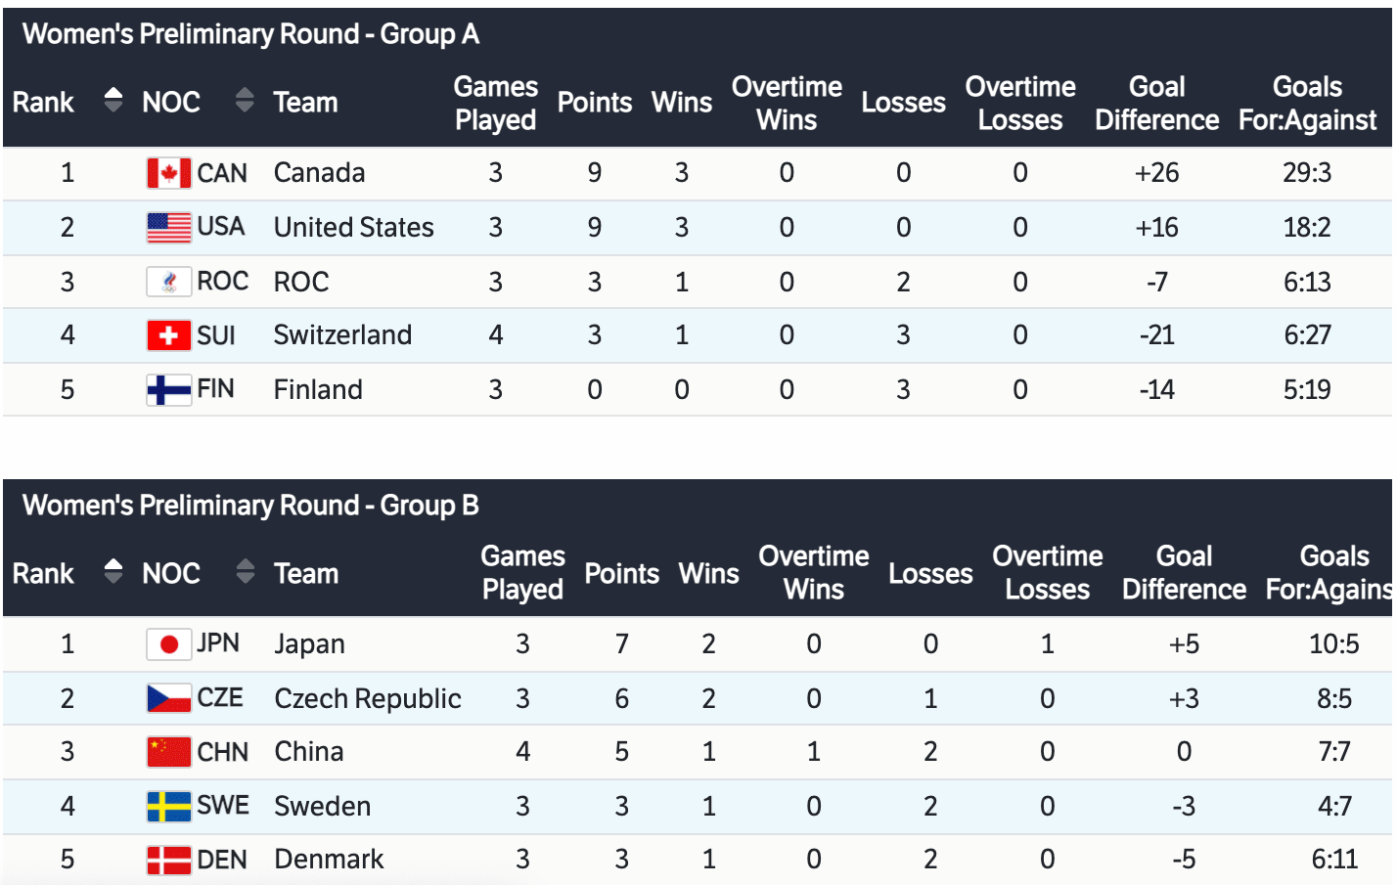Image resolution: width=1397 pixels, height=885 pixels.
Task: Click the ROC flag icon
Action: pyautogui.click(x=168, y=282)
